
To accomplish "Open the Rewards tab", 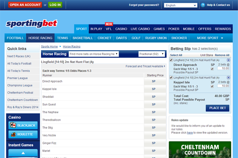I will [x=223, y=29].
